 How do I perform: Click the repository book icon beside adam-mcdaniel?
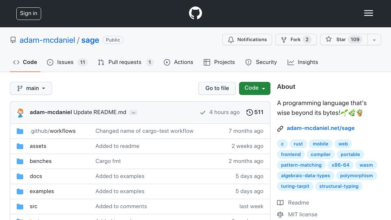click(x=13, y=40)
